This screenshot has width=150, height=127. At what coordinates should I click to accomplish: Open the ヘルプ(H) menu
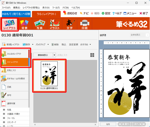point(76,8)
